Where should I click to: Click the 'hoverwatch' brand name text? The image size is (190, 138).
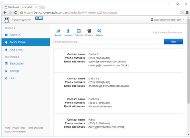click(22, 20)
